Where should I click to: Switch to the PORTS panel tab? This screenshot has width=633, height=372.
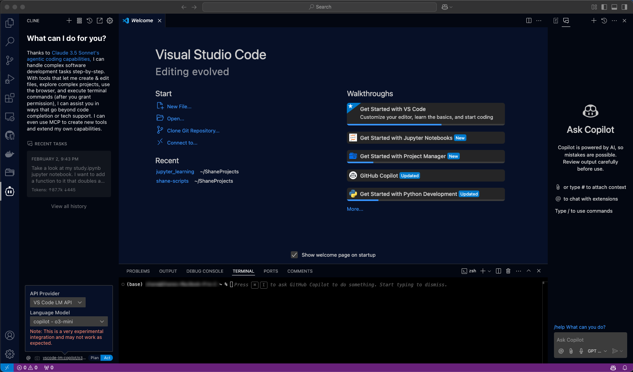pos(271,271)
